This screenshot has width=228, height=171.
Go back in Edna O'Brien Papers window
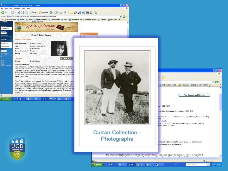3,13
